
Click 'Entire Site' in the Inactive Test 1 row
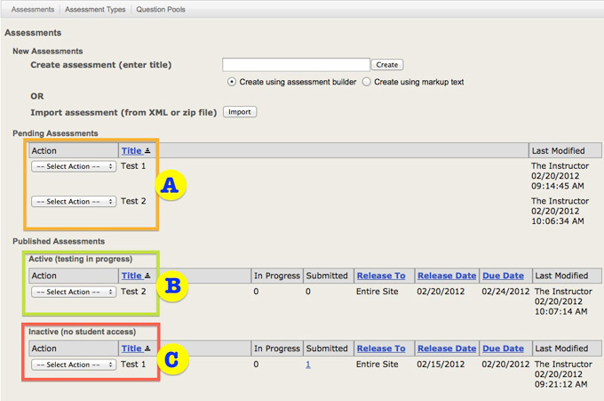(377, 365)
